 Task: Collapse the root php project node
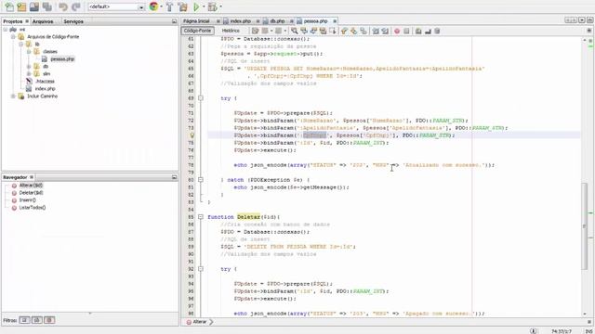click(x=6, y=29)
